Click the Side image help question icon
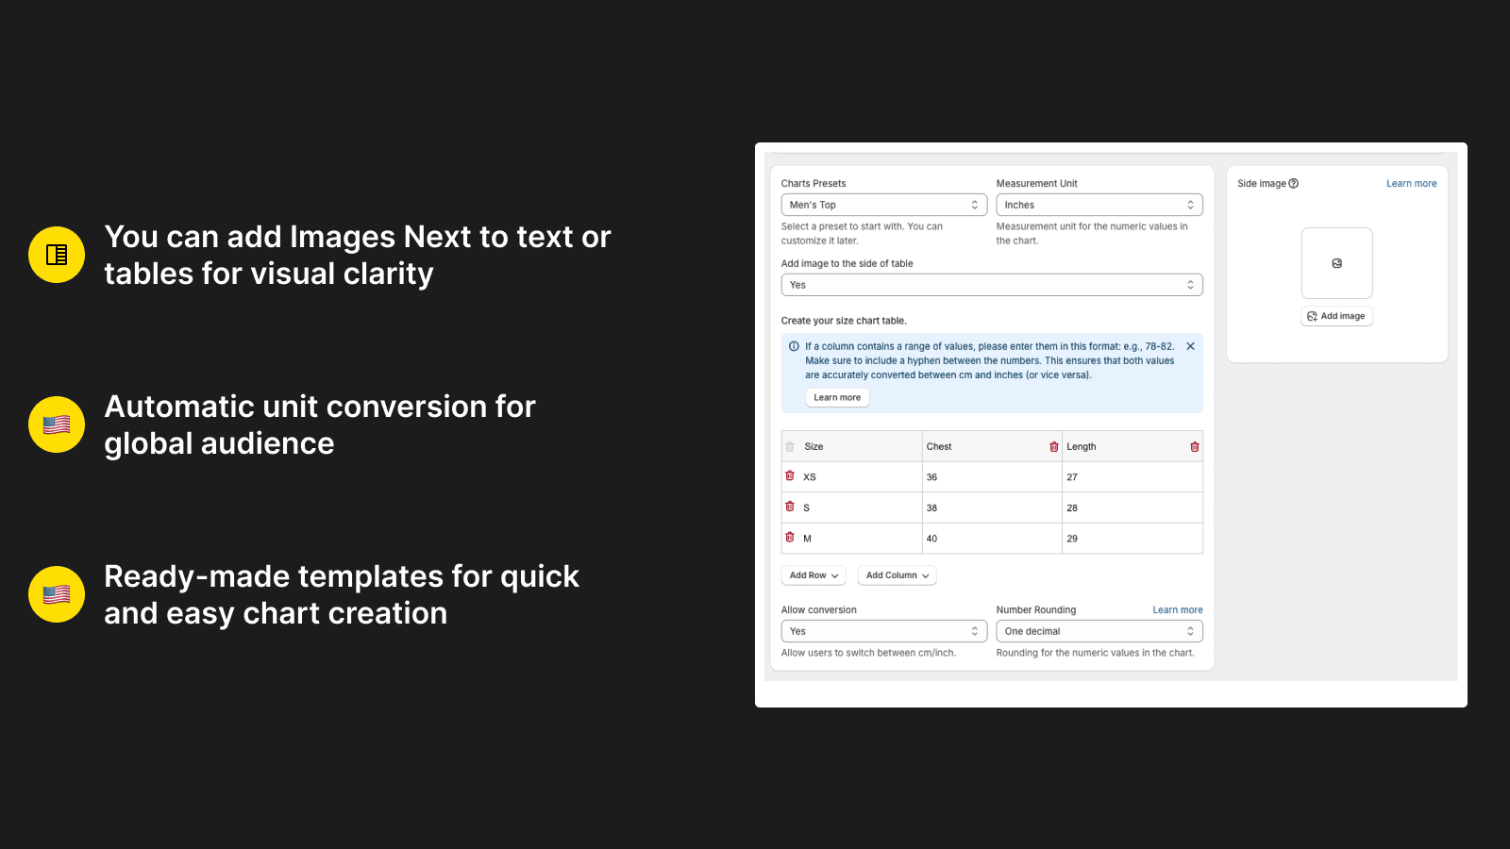The image size is (1510, 849). click(x=1294, y=184)
